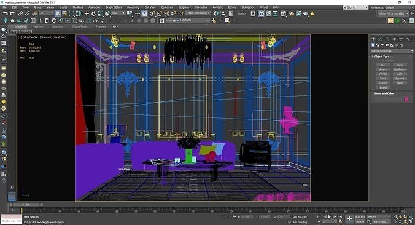Open the Display command panel tab
The width and height of the screenshot is (415, 225).
pos(401,39)
